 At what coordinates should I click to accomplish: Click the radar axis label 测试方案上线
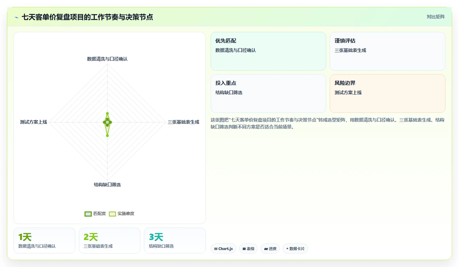34,122
